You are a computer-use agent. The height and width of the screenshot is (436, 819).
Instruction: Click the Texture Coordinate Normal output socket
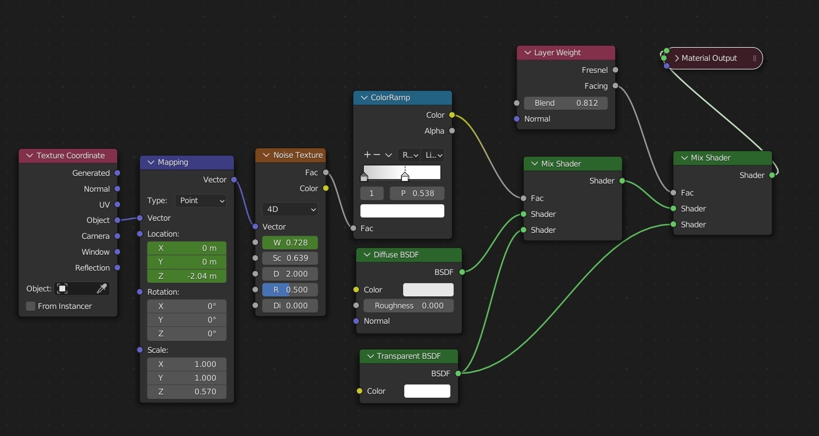point(117,189)
